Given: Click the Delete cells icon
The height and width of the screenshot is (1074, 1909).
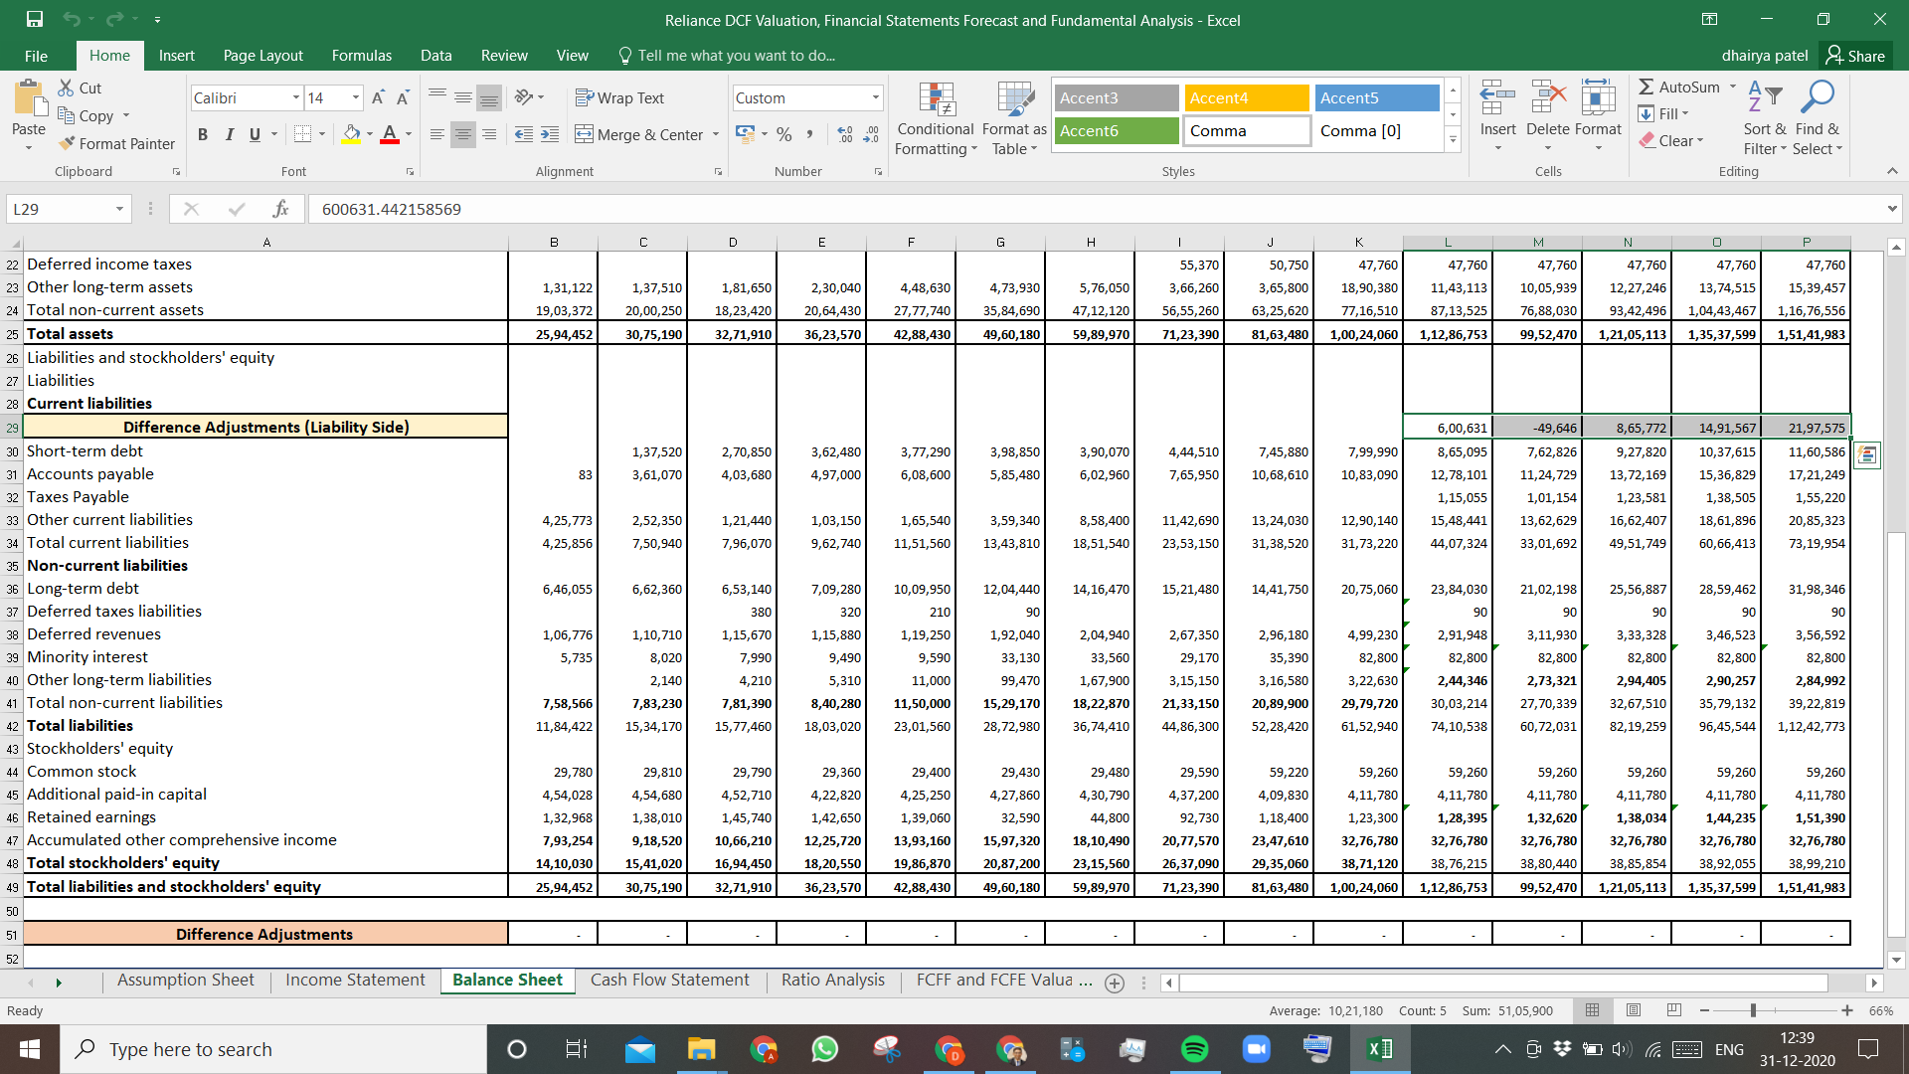Looking at the screenshot, I should coord(1548,98).
